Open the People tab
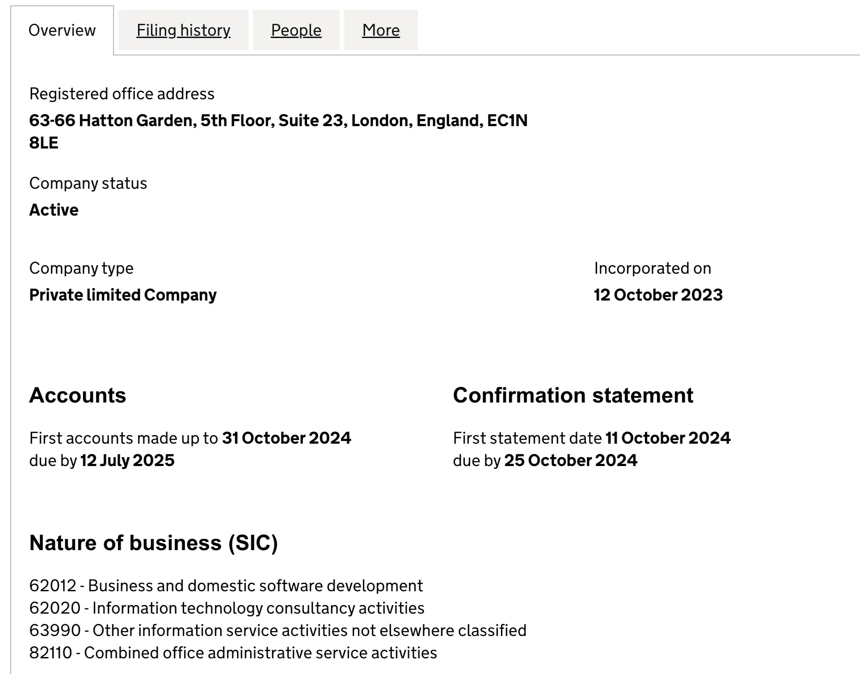This screenshot has height=674, width=860. pyautogui.click(x=296, y=30)
